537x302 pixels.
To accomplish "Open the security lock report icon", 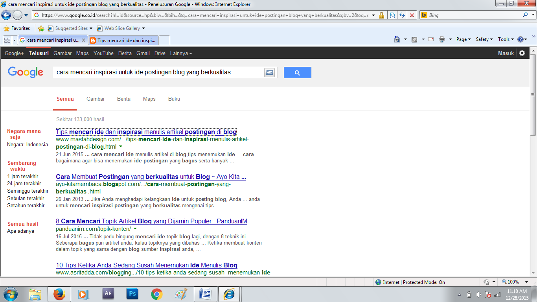I will pos(381,15).
